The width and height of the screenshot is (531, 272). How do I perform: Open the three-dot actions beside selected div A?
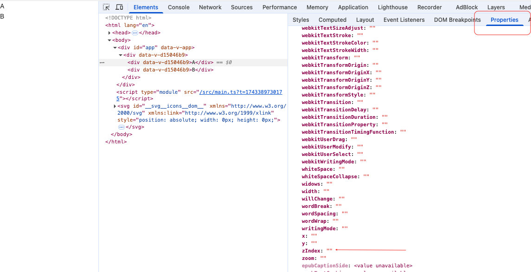click(102, 62)
